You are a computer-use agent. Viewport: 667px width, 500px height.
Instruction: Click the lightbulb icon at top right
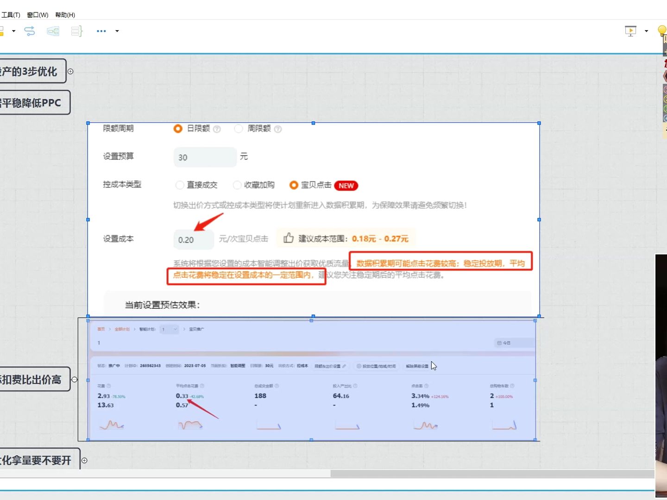tap(661, 30)
